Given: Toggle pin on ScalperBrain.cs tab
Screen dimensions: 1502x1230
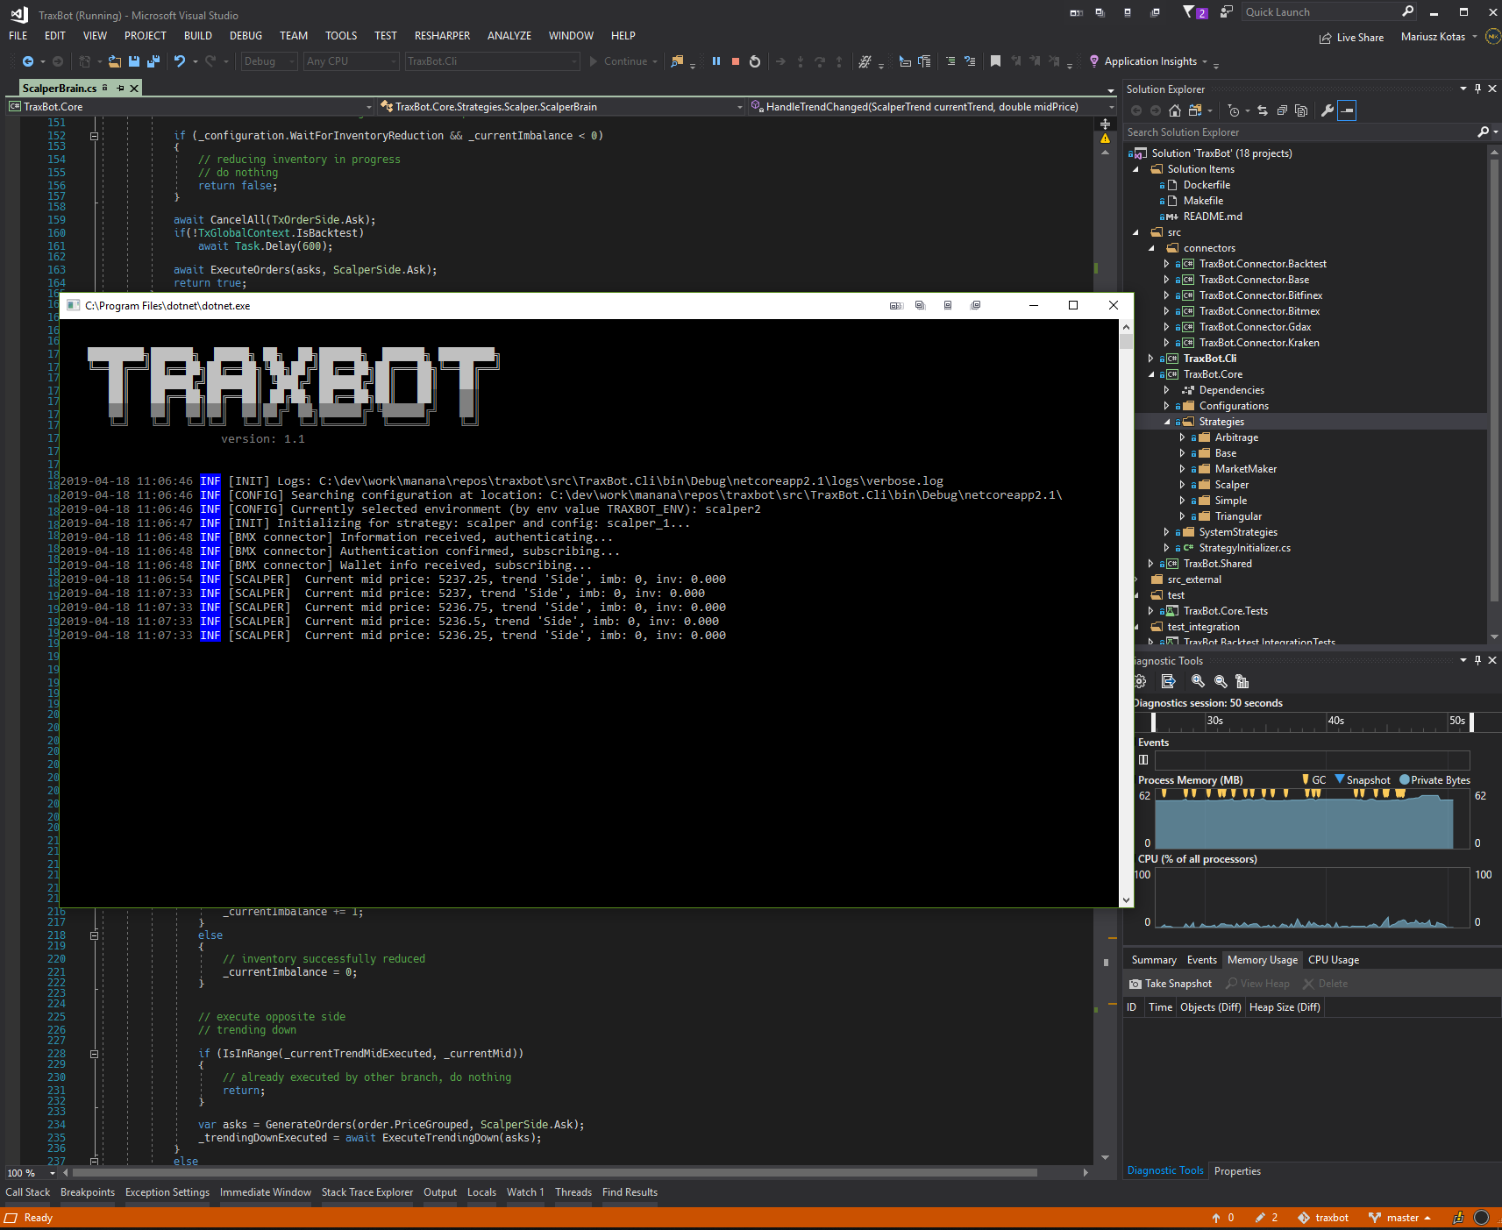Looking at the screenshot, I should pyautogui.click(x=120, y=89).
